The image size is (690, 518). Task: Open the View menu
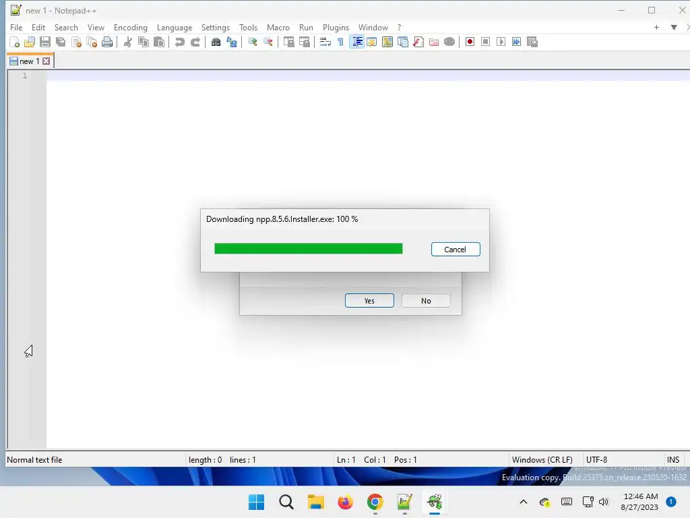pos(96,27)
